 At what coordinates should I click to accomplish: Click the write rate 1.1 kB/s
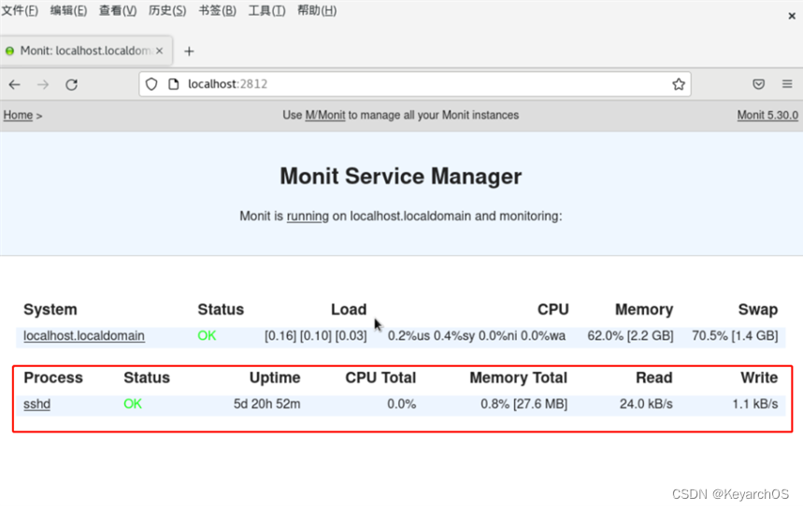(755, 404)
